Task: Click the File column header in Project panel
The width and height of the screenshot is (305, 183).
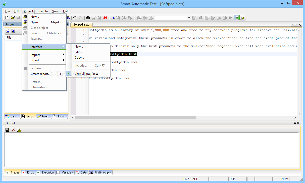Action: [x=14, y=38]
